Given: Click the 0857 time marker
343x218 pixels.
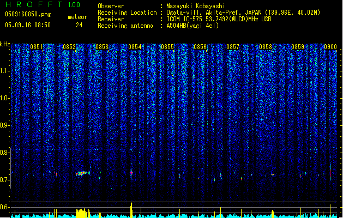Looking at the screenshot, I should [x=233, y=47].
